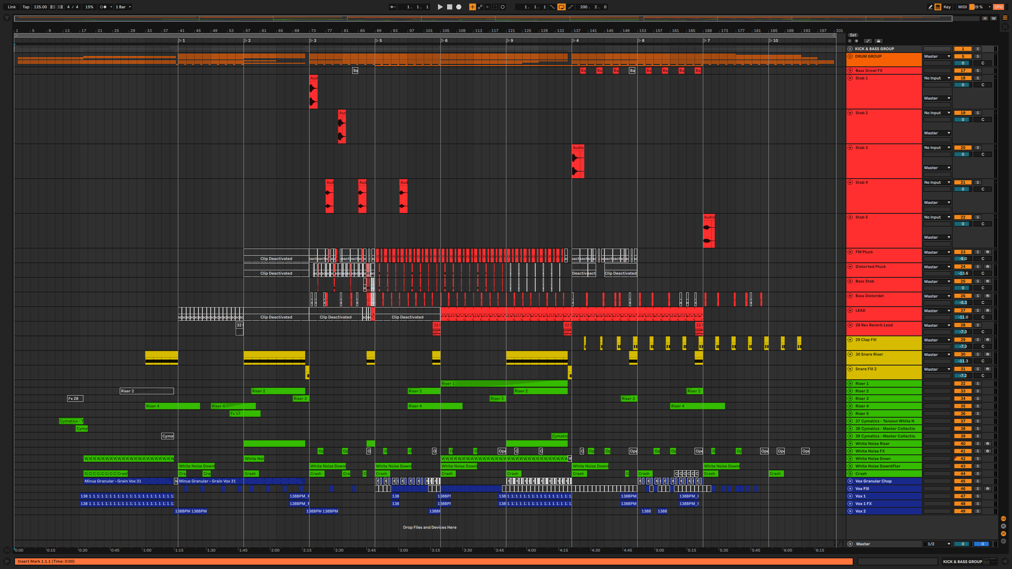
Task: Click the Key map mode switch
Action: click(947, 7)
